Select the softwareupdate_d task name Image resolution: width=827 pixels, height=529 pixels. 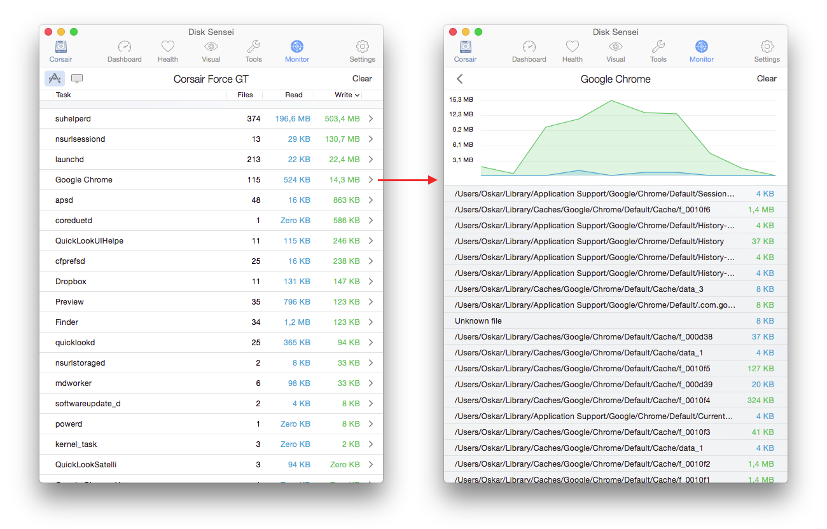point(88,404)
